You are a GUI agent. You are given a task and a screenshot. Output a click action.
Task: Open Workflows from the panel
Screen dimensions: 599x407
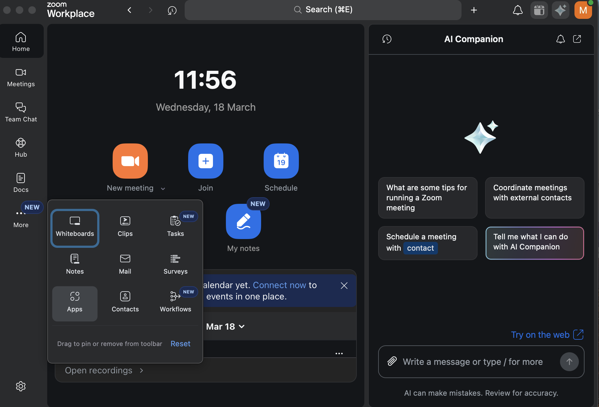(x=175, y=302)
